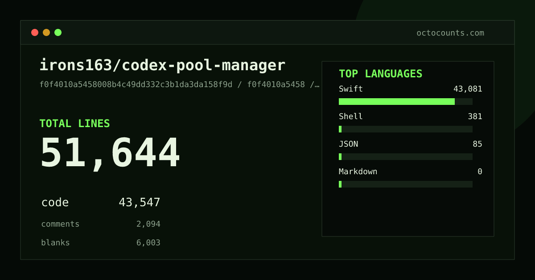Image resolution: width=535 pixels, height=280 pixels.
Task: Open the octocounts.com link
Action: tap(450, 33)
